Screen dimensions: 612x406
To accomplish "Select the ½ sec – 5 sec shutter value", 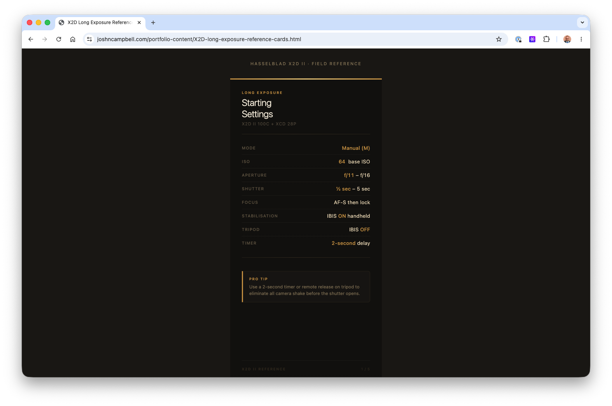I will [x=353, y=189].
